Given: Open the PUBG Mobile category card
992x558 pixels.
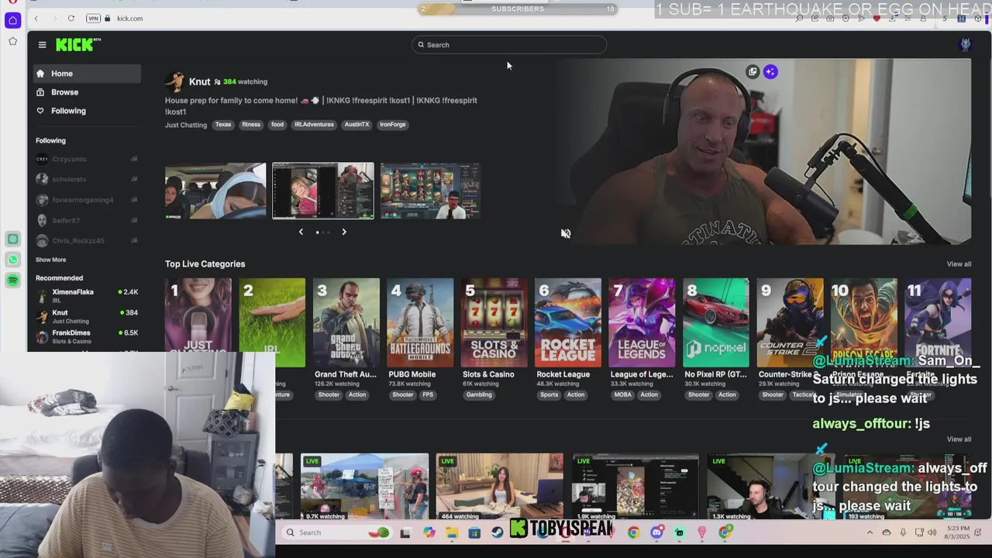Looking at the screenshot, I should coord(420,322).
